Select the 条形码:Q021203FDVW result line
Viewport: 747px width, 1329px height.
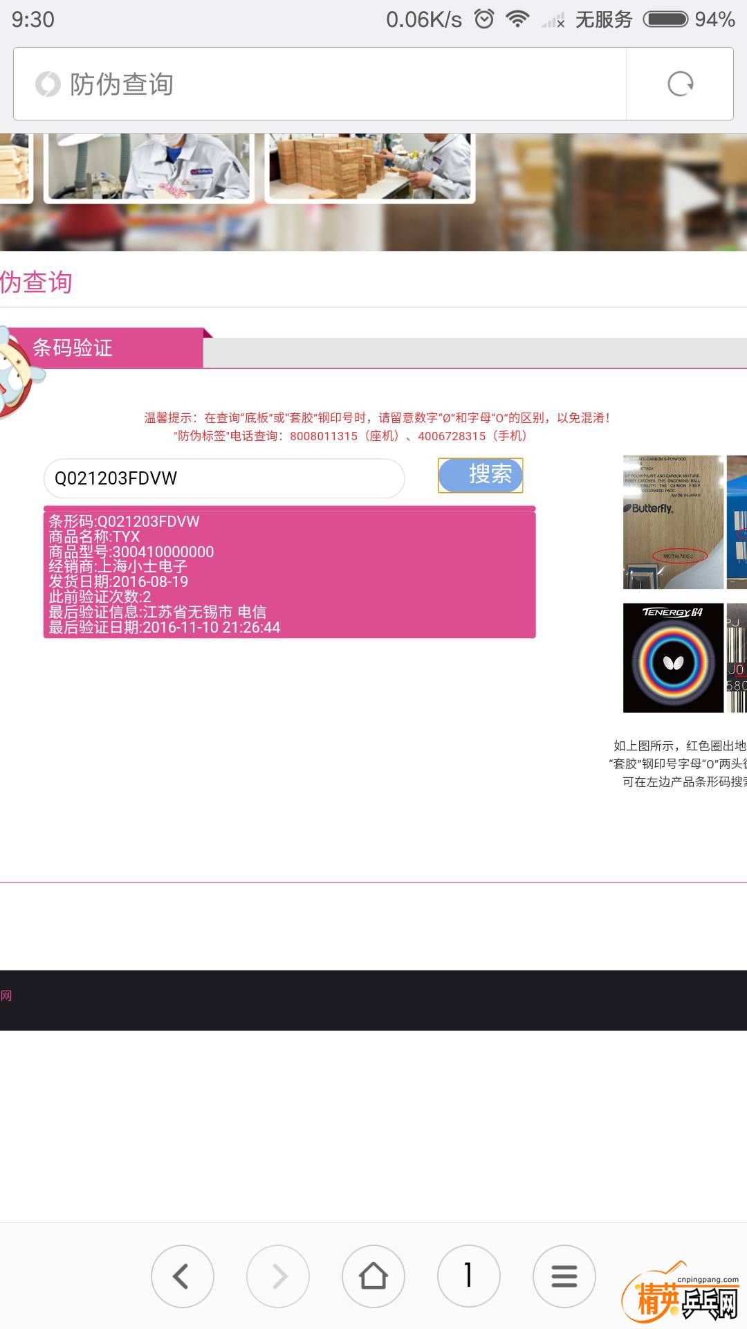coord(124,521)
